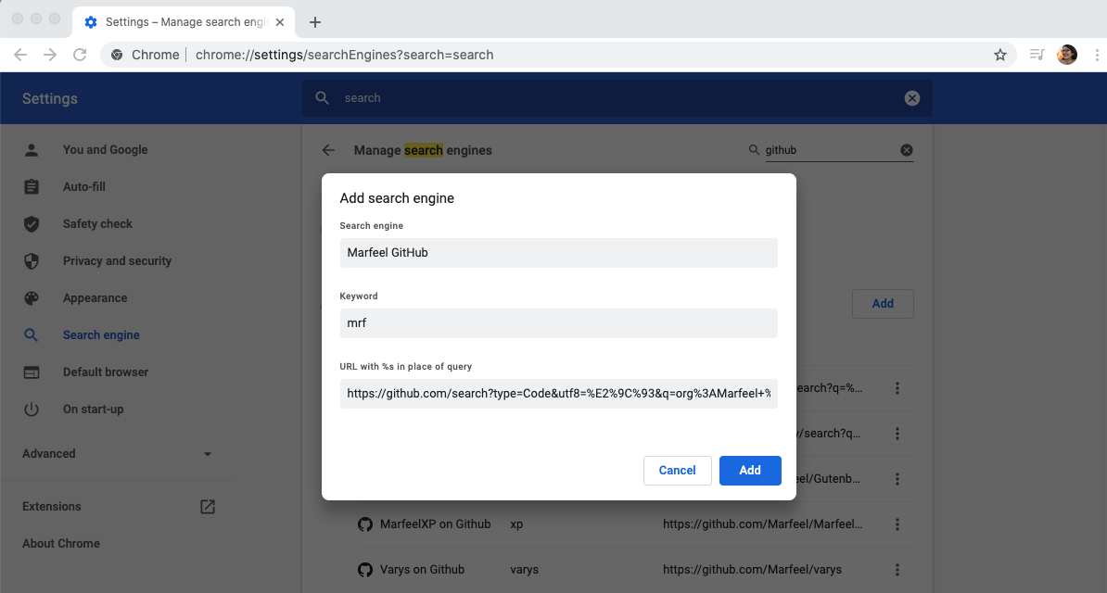Open About Chrome page
This screenshot has height=593, width=1107.
click(60, 543)
